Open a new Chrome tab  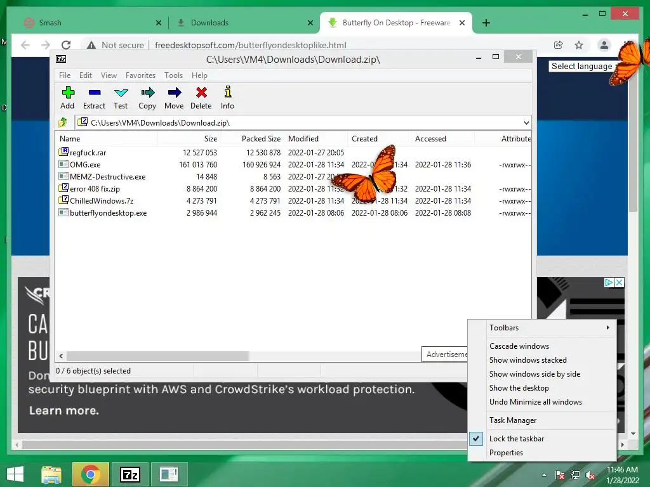486,23
